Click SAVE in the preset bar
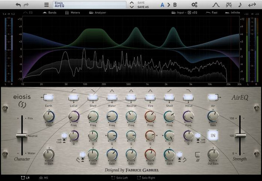This screenshot has width=262, height=181. [141, 3]
